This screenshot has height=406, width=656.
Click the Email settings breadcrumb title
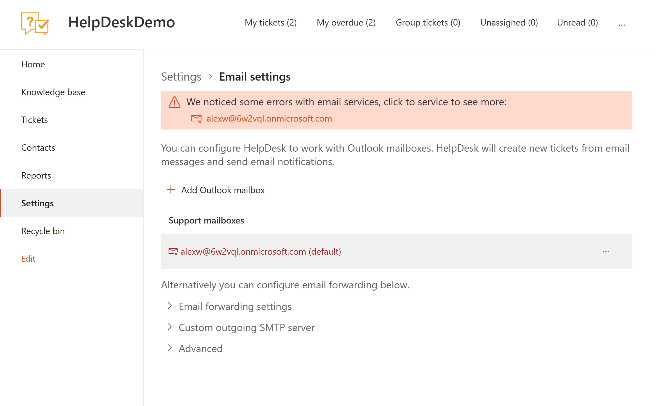[x=255, y=77]
